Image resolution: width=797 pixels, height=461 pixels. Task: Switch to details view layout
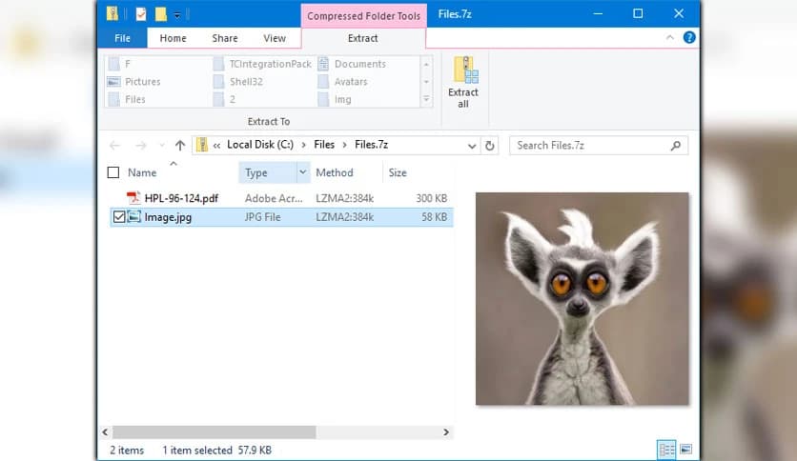[x=666, y=449]
